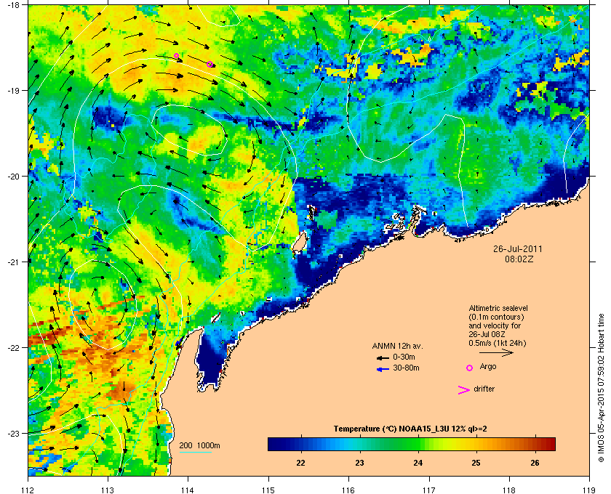Click the magenta drifter arrowhead legend symbol
The height and width of the screenshot is (494, 611).
coord(463,390)
